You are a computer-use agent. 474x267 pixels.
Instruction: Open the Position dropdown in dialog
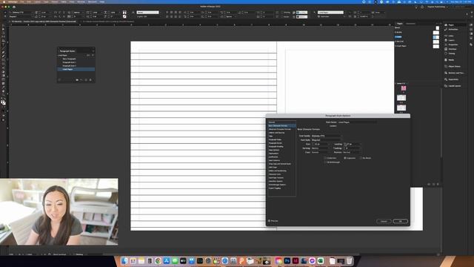pos(353,152)
